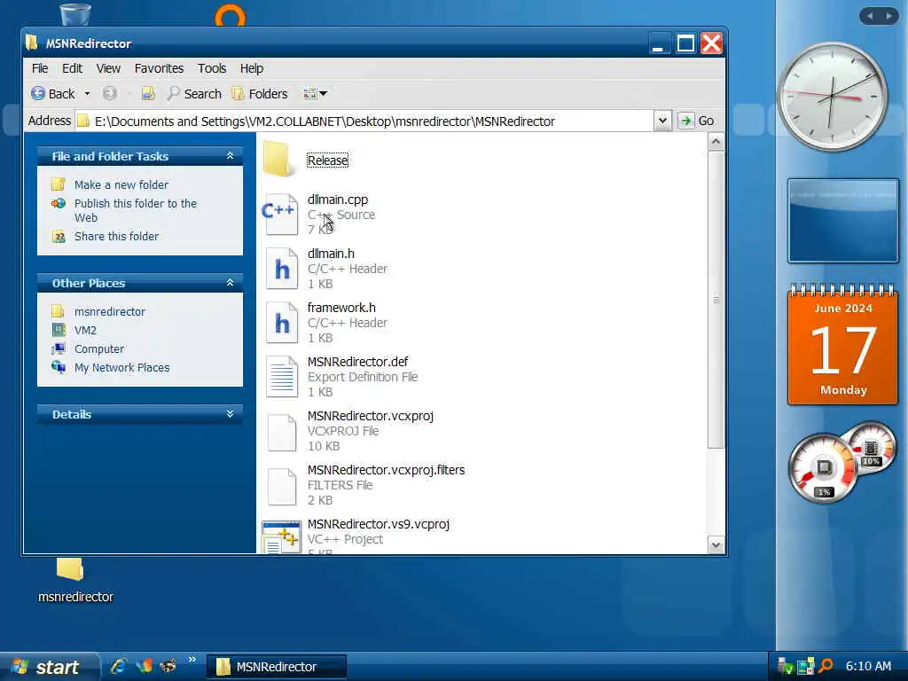908x681 pixels.
Task: Click the scroll down arrow
Action: 716,545
